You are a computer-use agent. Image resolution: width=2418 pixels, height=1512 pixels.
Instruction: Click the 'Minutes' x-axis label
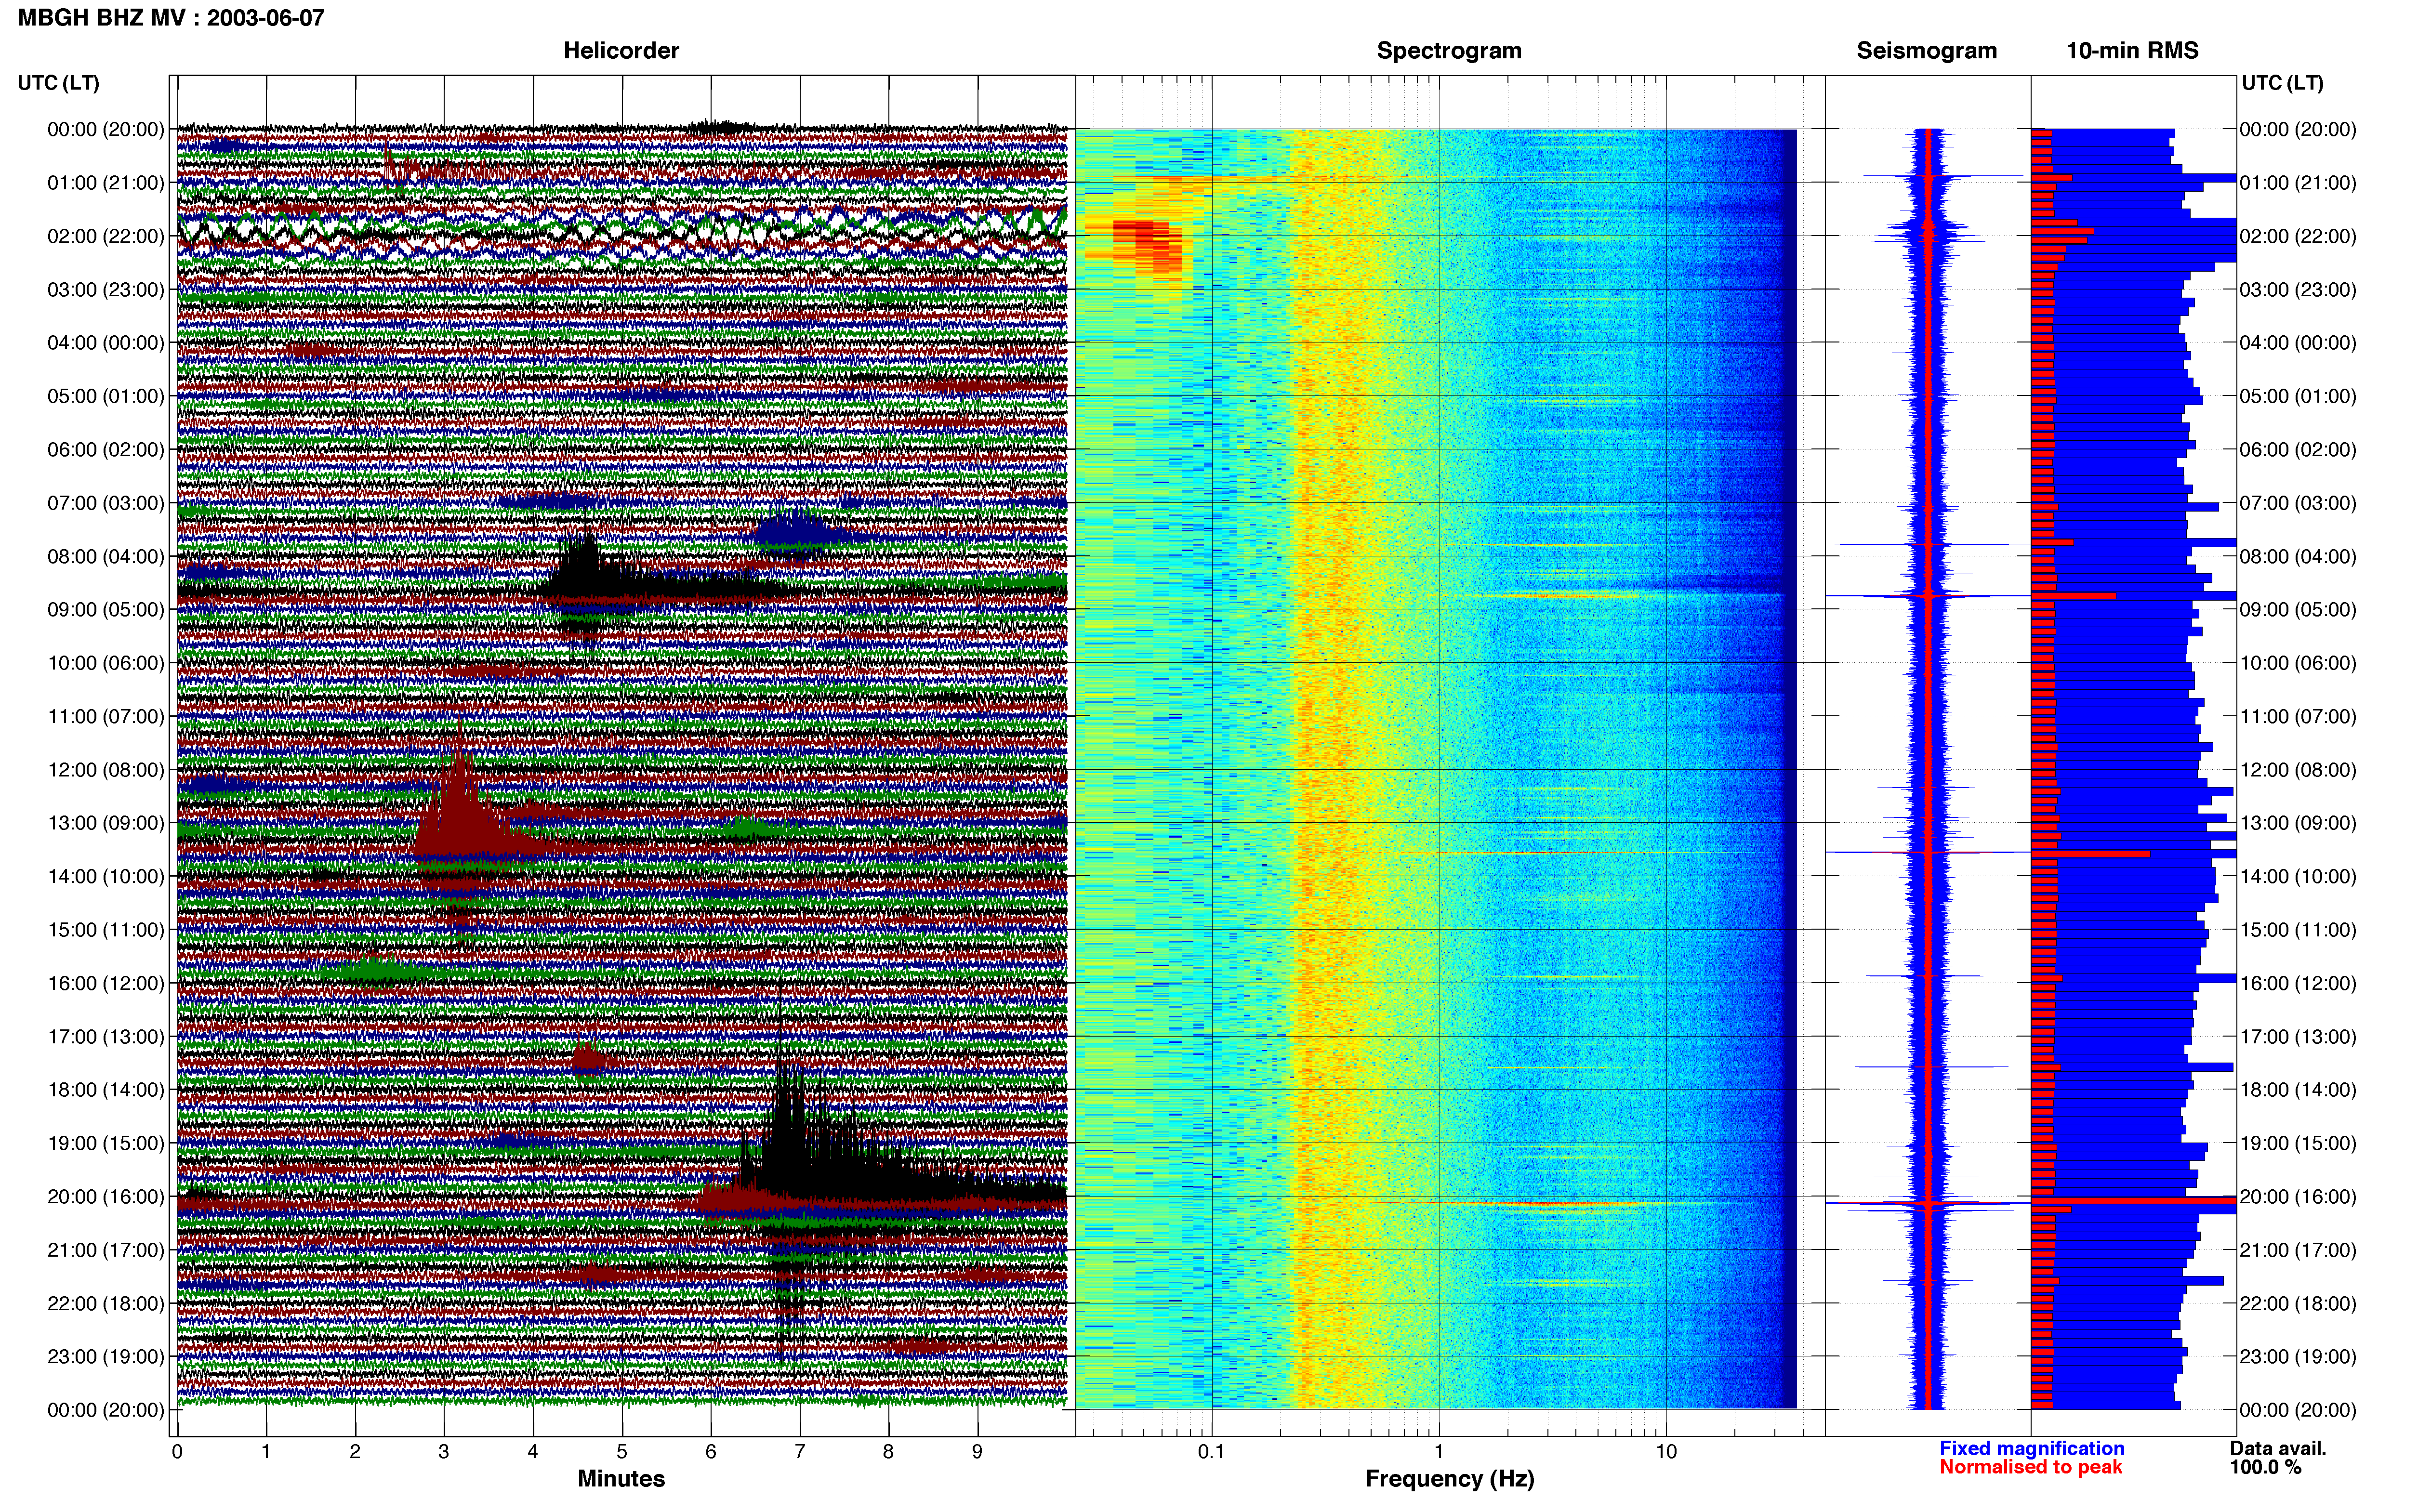click(621, 1478)
